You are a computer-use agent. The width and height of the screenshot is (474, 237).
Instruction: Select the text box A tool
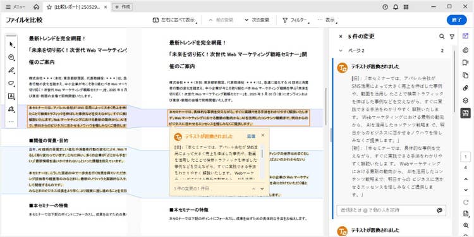coord(11,96)
